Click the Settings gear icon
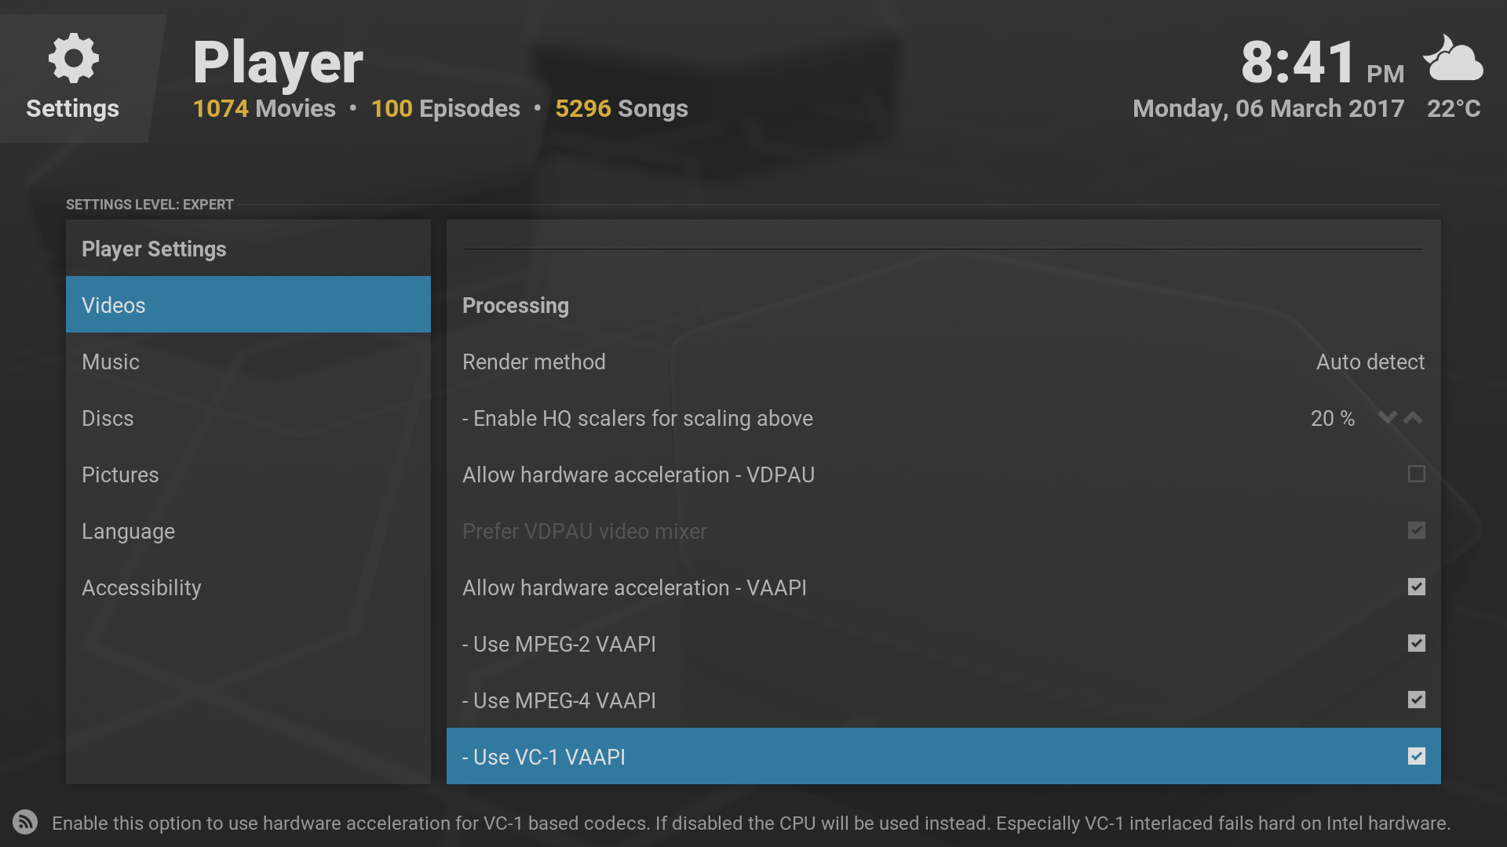The width and height of the screenshot is (1507, 847). [x=73, y=58]
